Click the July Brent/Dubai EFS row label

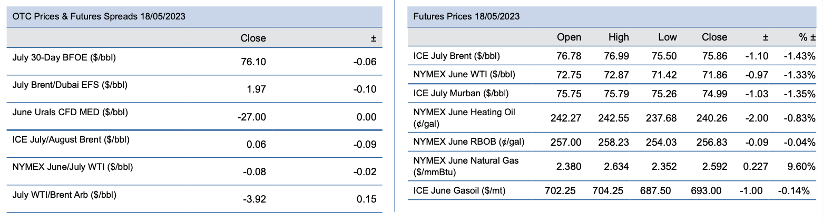[70, 85]
